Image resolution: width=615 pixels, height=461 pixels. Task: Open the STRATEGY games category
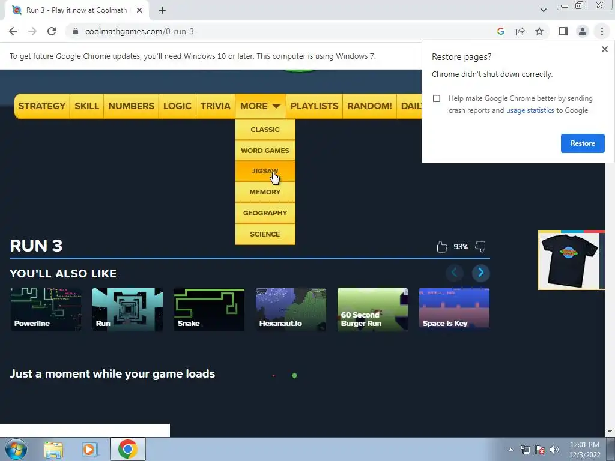pyautogui.click(x=42, y=106)
